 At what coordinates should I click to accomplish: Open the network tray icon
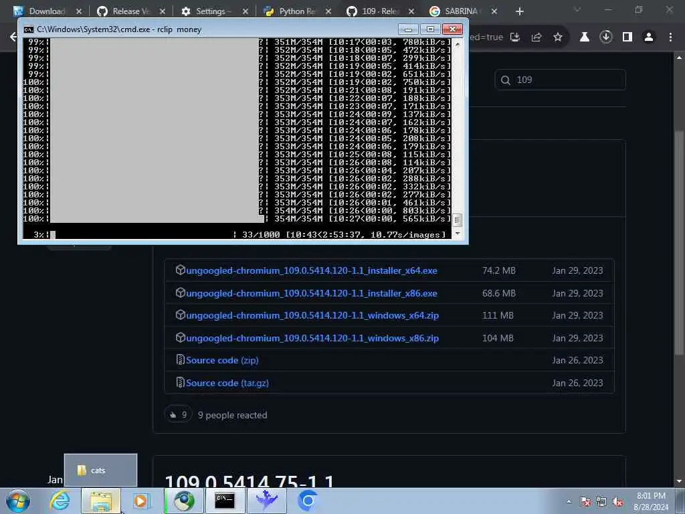click(601, 502)
